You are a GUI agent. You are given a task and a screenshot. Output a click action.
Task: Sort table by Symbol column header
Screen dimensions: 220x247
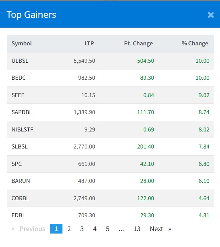point(22,44)
